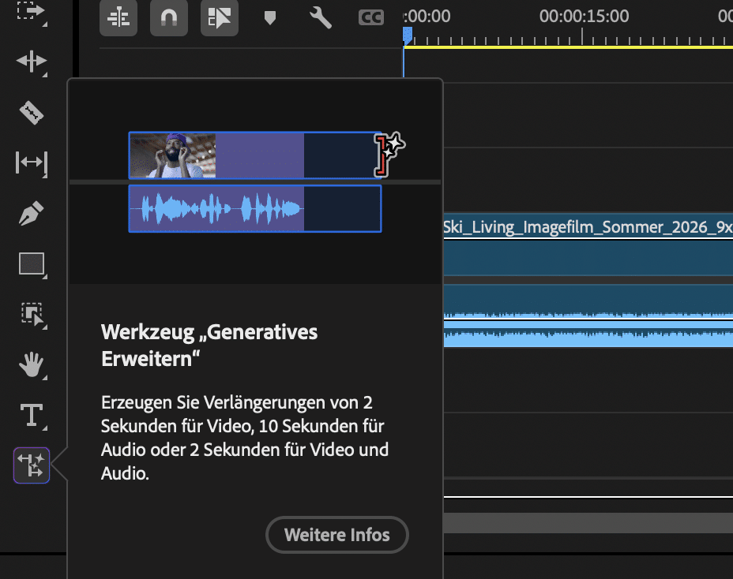Open timeline display settings wrench
The width and height of the screenshot is (733, 579).
click(x=321, y=18)
